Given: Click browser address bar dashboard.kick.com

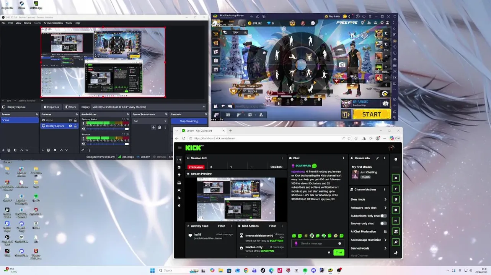Looking at the screenshot, I should pyautogui.click(x=264, y=138).
